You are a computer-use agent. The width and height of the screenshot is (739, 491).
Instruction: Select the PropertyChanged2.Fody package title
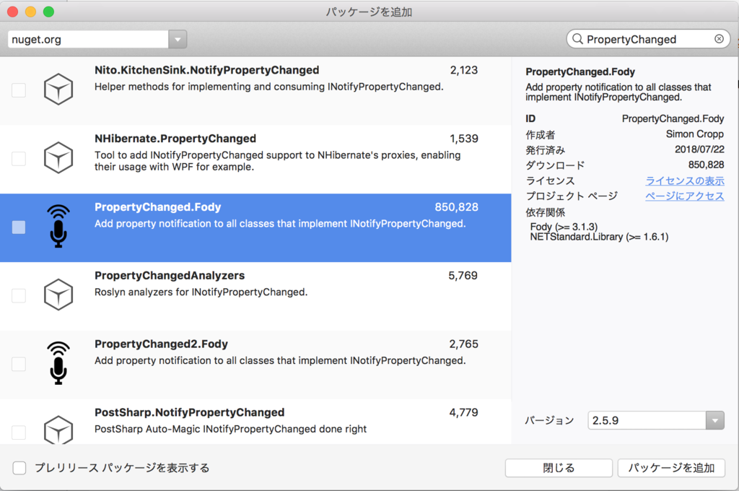pyautogui.click(x=161, y=344)
